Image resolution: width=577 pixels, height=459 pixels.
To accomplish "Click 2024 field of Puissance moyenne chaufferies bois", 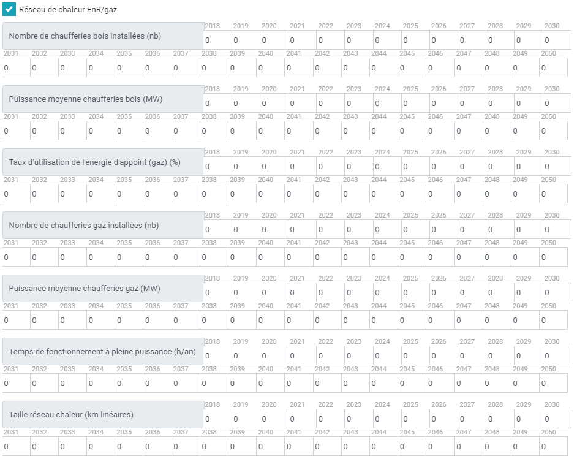I will tap(387, 104).
